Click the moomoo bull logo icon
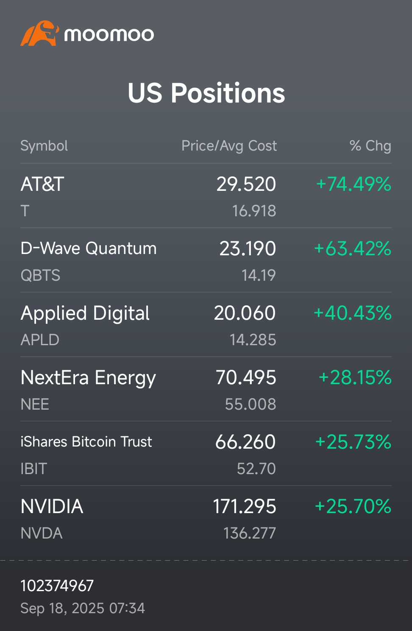 coord(39,34)
